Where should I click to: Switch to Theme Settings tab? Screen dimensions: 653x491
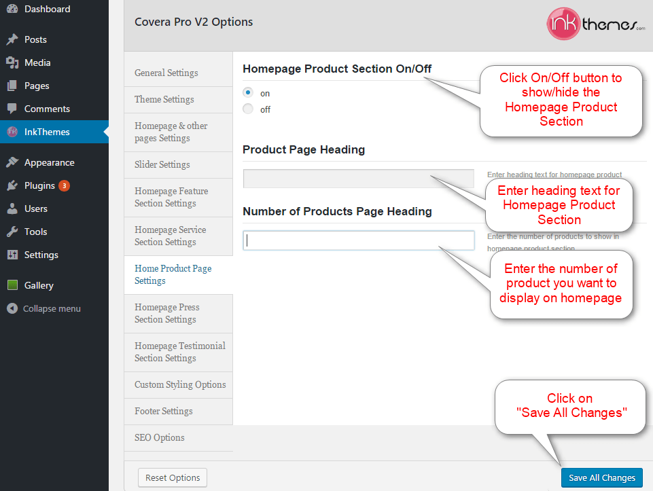(178, 99)
